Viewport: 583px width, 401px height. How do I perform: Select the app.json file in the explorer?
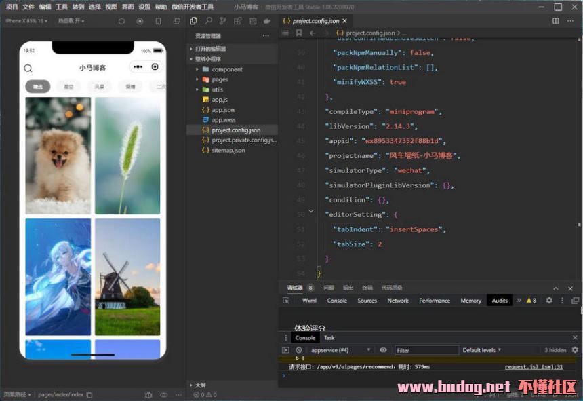pyautogui.click(x=222, y=110)
